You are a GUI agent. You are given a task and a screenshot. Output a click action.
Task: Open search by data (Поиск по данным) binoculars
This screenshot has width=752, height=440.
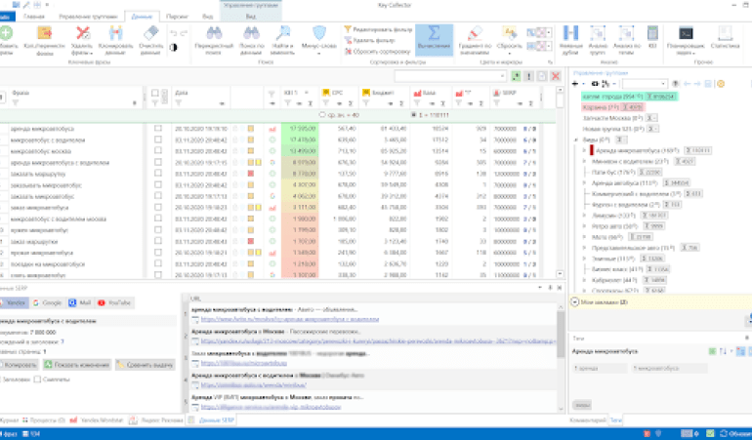pyautogui.click(x=251, y=40)
